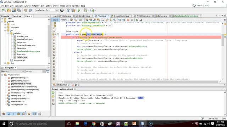The image size is (227, 127).
Task: Collapse the Vehicles project node
Action: [x=2, y=22]
